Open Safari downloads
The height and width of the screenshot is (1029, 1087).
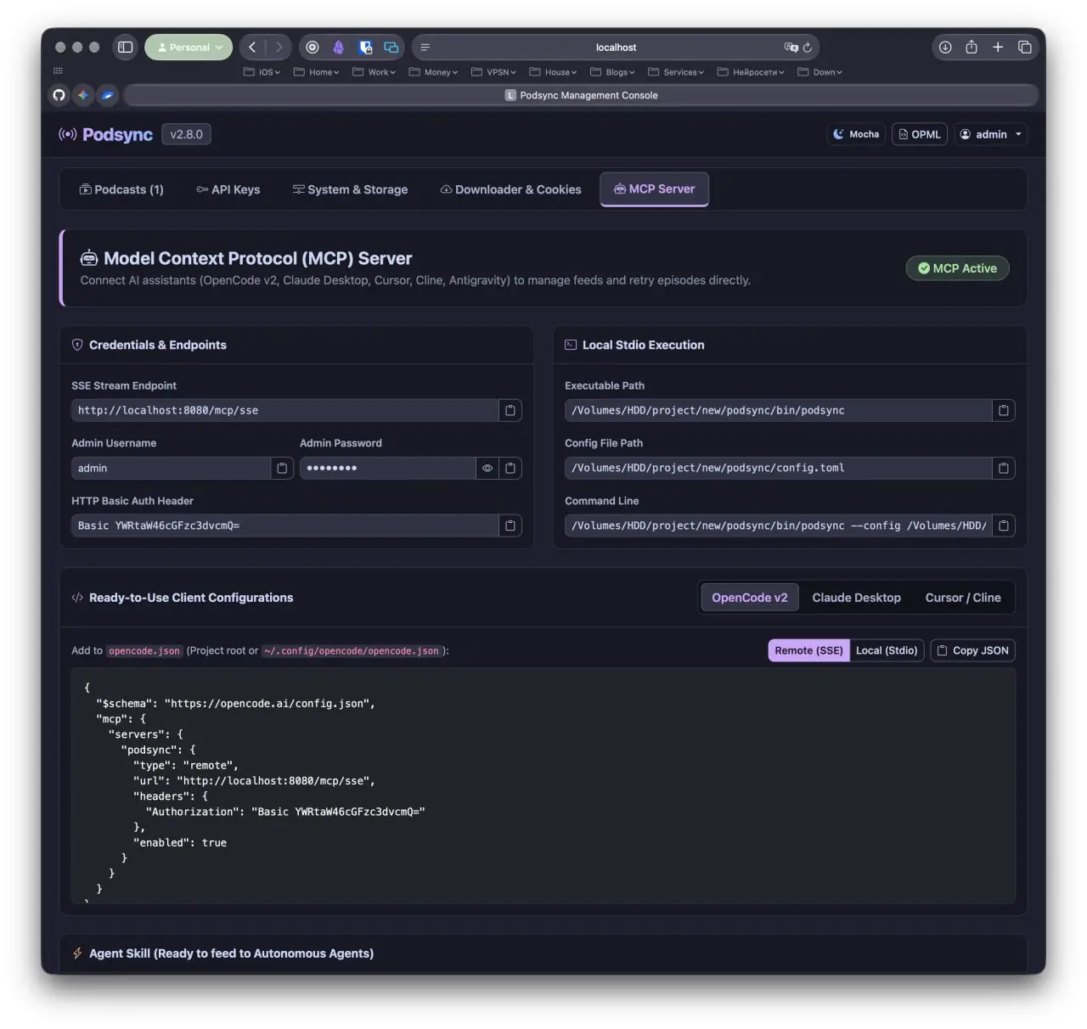pyautogui.click(x=945, y=48)
